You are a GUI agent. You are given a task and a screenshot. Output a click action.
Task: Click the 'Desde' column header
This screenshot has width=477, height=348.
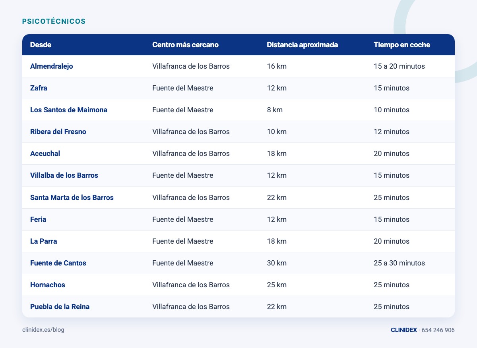pos(41,45)
